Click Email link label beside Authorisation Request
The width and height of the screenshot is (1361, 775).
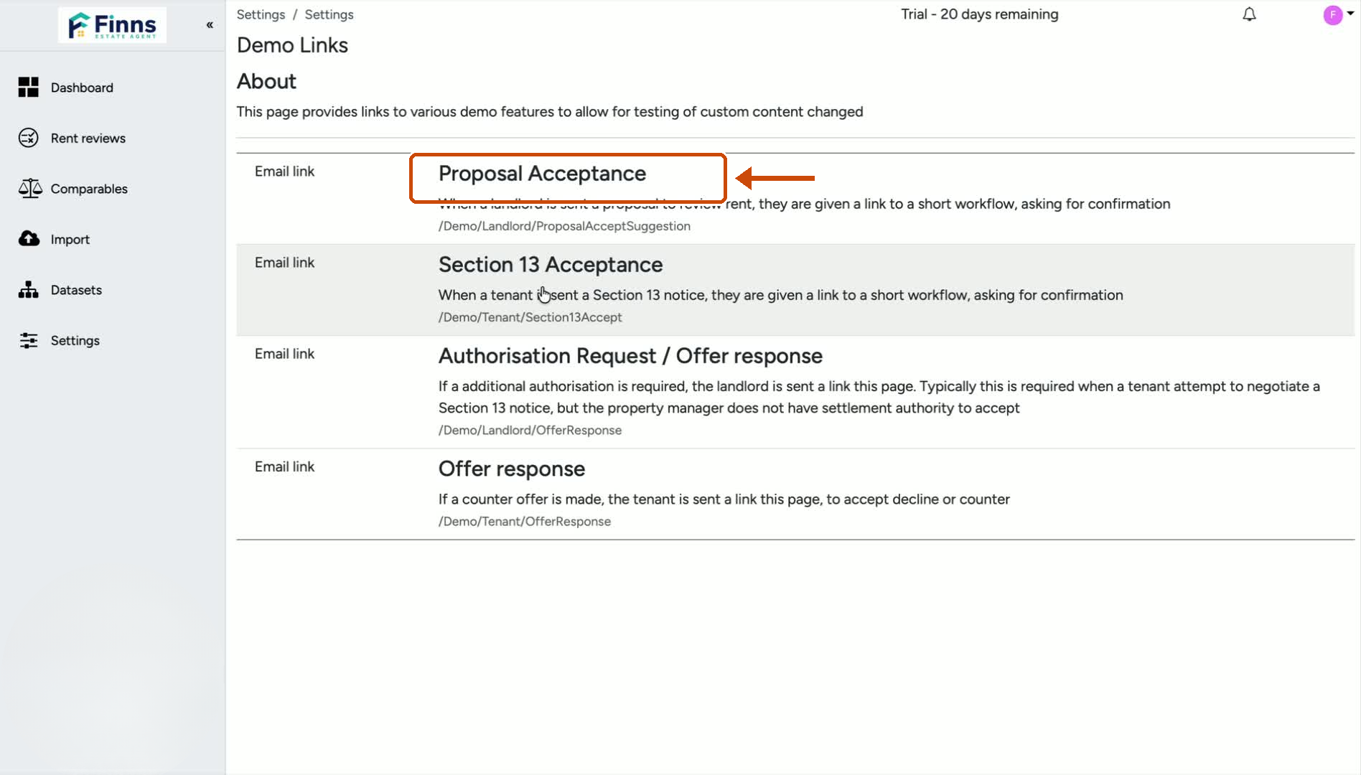point(284,354)
